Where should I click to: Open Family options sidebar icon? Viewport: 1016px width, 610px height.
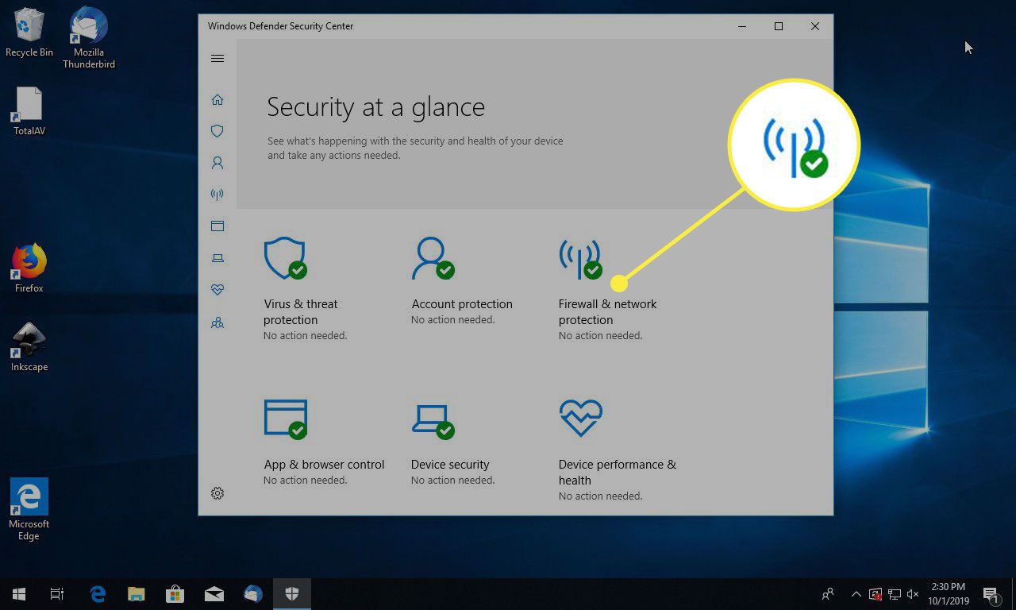[x=217, y=322]
